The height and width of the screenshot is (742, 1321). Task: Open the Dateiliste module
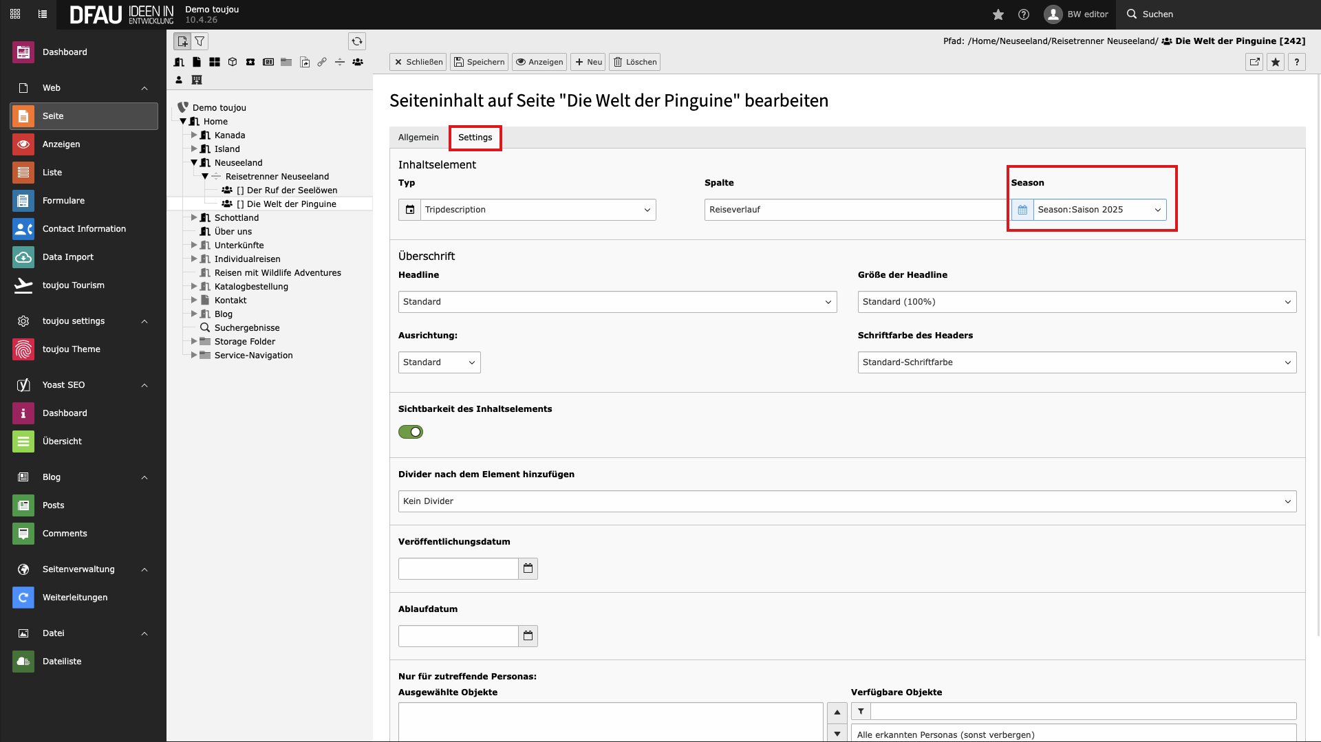84,662
